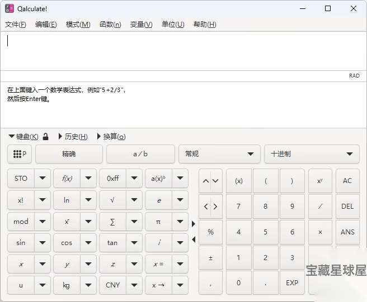Click the multiplication × key
367x302 pixels.
click(x=320, y=232)
